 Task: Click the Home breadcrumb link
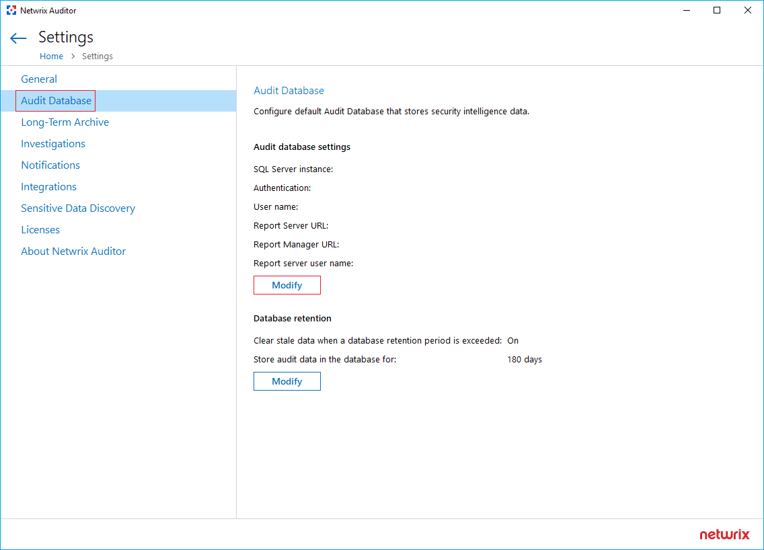coord(51,56)
